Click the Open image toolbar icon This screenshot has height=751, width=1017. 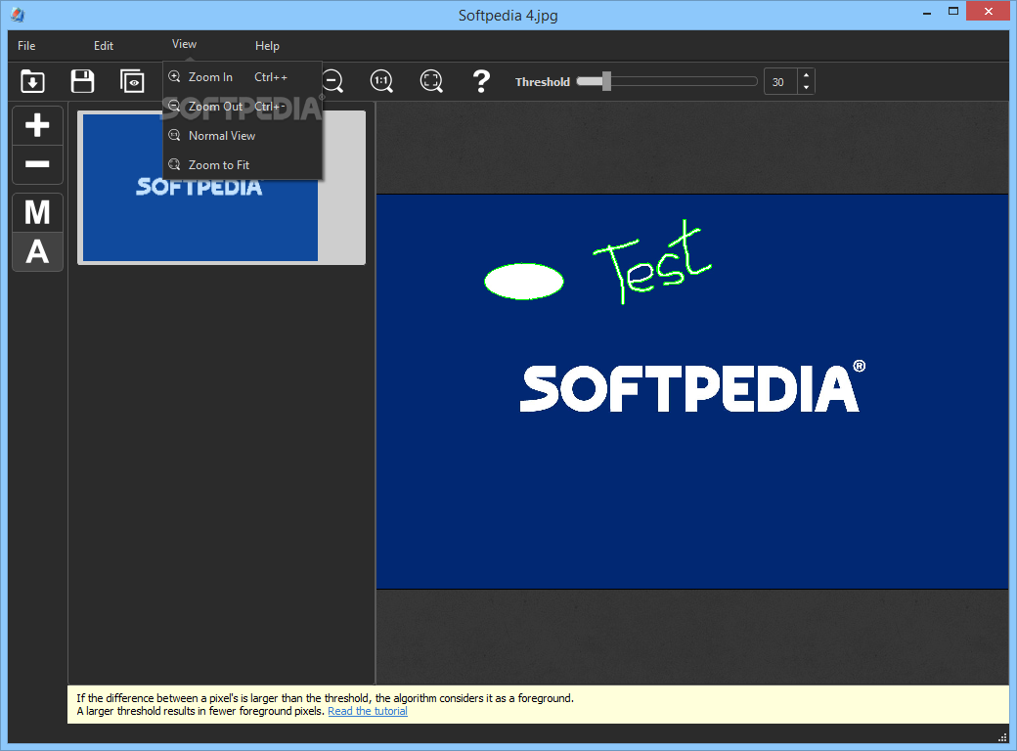(32, 82)
